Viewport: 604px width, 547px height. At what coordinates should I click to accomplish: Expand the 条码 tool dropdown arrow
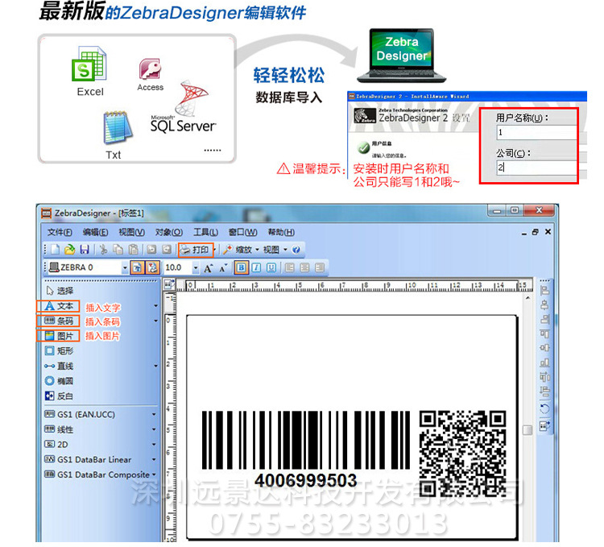coord(155,321)
